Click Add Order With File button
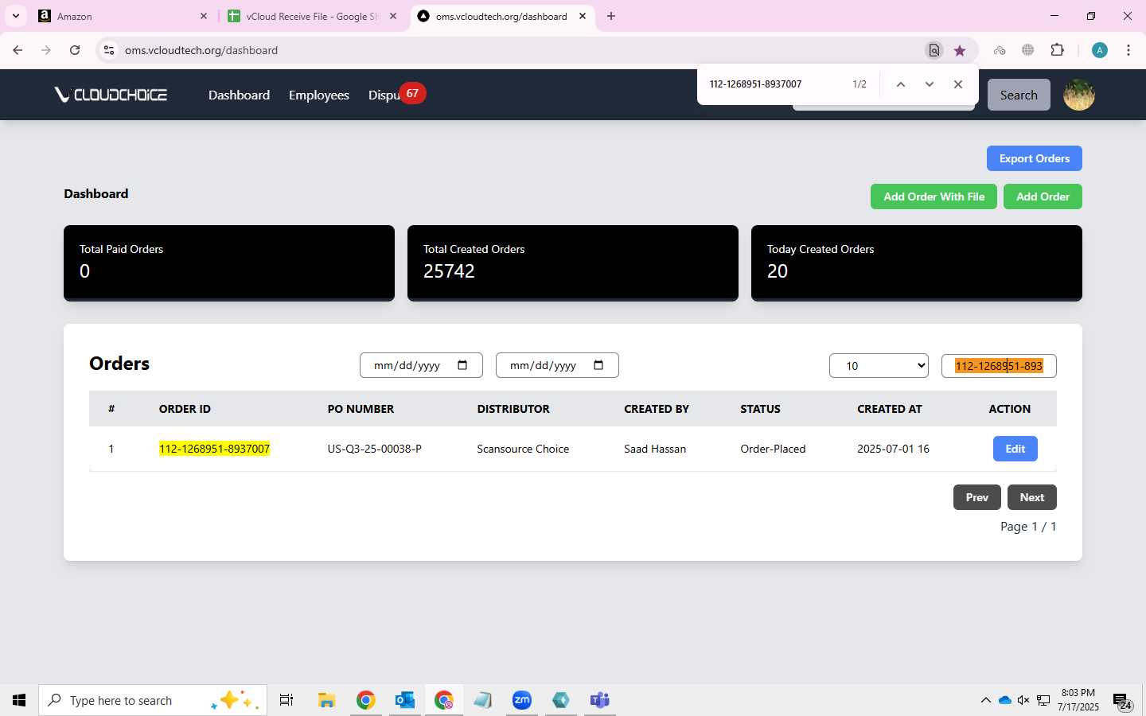 [x=934, y=197]
